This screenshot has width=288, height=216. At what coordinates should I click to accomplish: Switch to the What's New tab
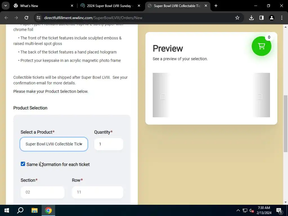coord(44,6)
